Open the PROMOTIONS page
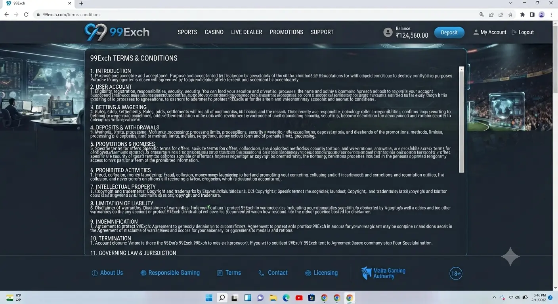 tap(287, 32)
